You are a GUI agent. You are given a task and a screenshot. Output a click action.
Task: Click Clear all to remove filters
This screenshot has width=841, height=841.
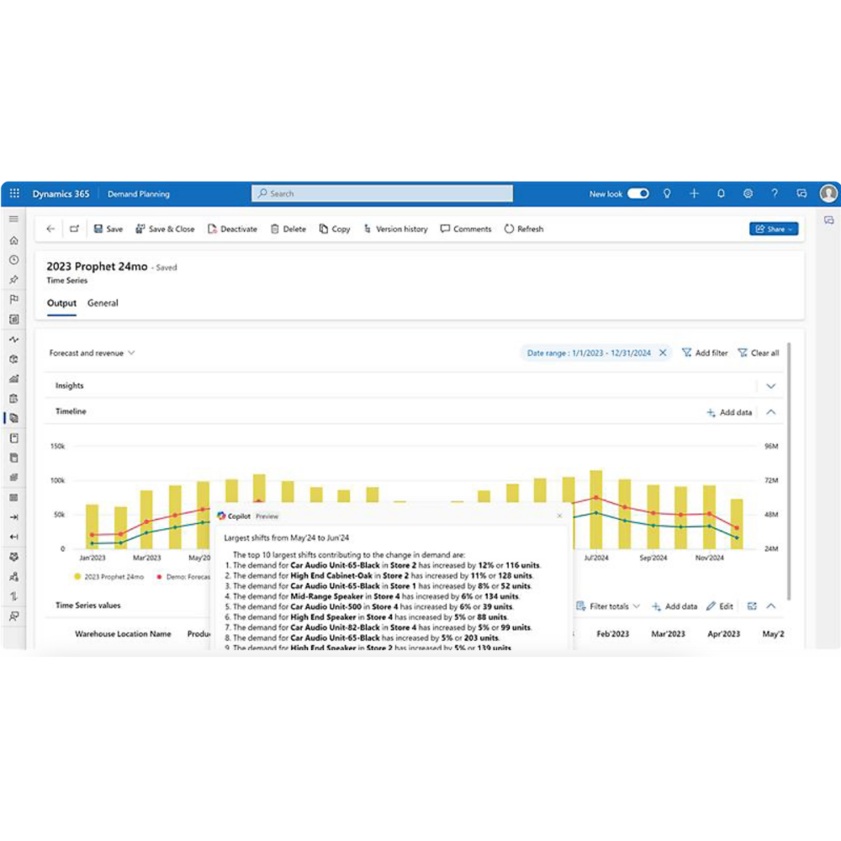[x=758, y=352]
